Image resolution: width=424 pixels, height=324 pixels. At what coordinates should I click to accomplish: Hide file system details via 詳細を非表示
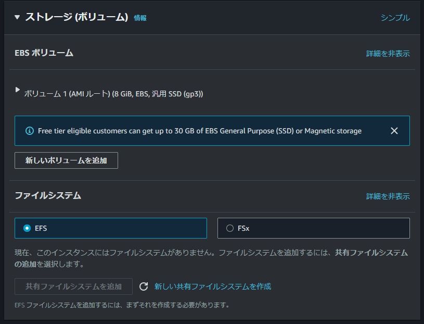tap(388, 196)
